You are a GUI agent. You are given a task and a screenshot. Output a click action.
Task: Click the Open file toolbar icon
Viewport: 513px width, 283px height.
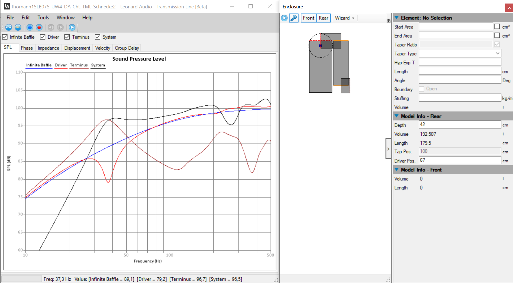pos(18,27)
